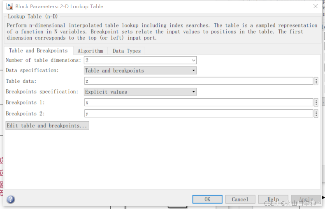
Task: Click the 'Lookup Table (n-D)' heading text
Action: click(x=33, y=16)
